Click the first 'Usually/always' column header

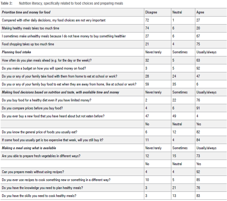coord(206,52)
